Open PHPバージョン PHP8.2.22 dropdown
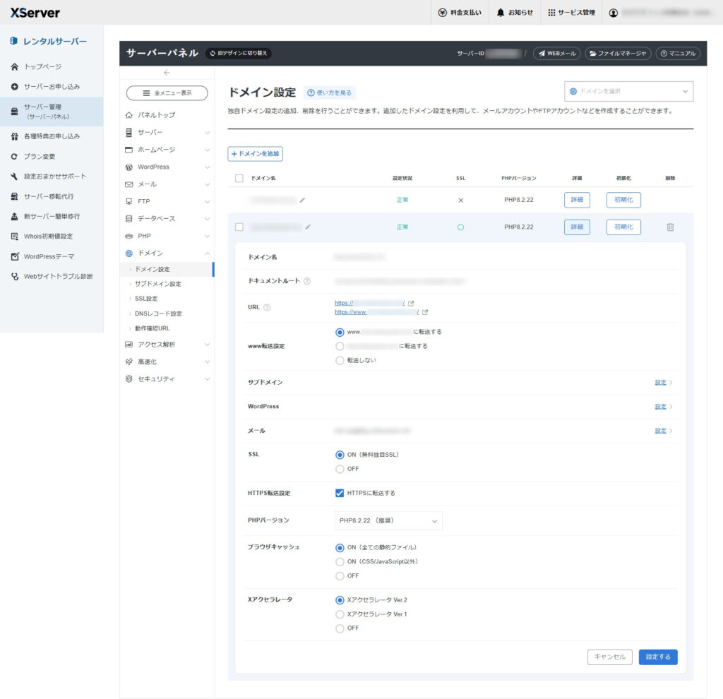 (x=388, y=520)
